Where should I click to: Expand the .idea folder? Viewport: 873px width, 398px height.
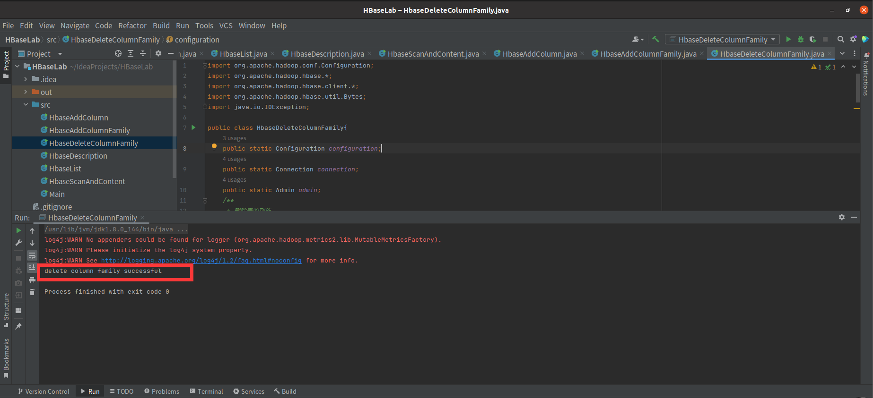click(26, 79)
